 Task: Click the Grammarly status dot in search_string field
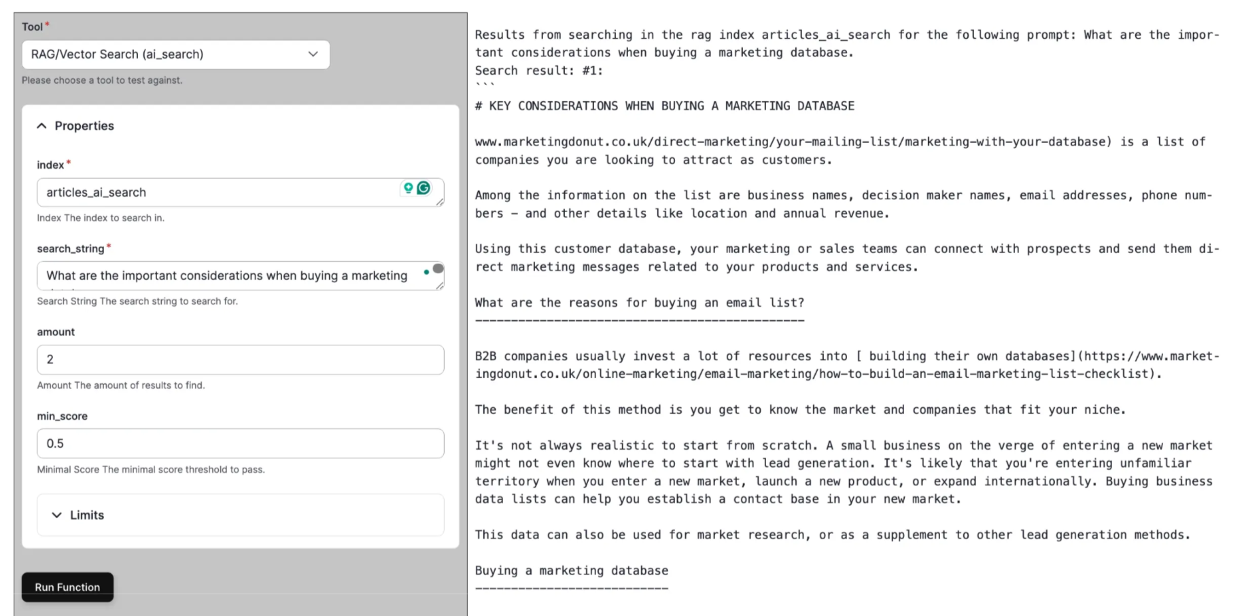(426, 271)
